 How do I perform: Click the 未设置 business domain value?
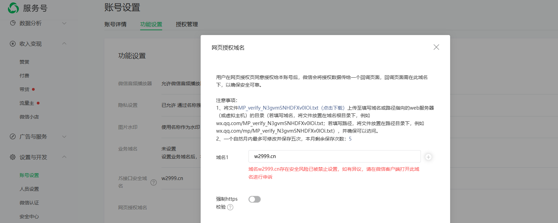pos(169,149)
